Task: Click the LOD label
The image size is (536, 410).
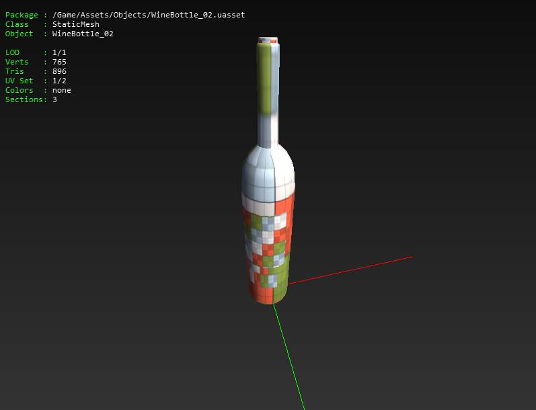Action: [x=12, y=52]
